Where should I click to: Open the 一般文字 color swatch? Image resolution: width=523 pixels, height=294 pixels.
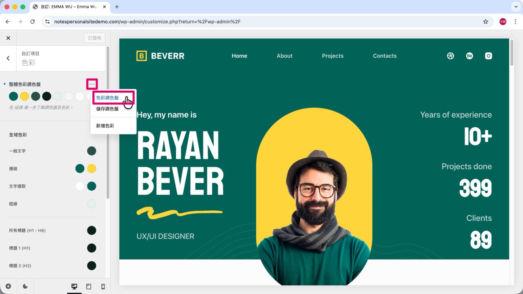point(92,151)
